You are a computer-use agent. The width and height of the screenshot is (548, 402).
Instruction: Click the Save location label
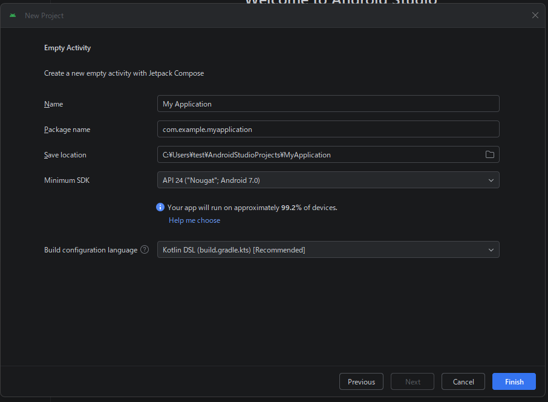(x=65, y=155)
